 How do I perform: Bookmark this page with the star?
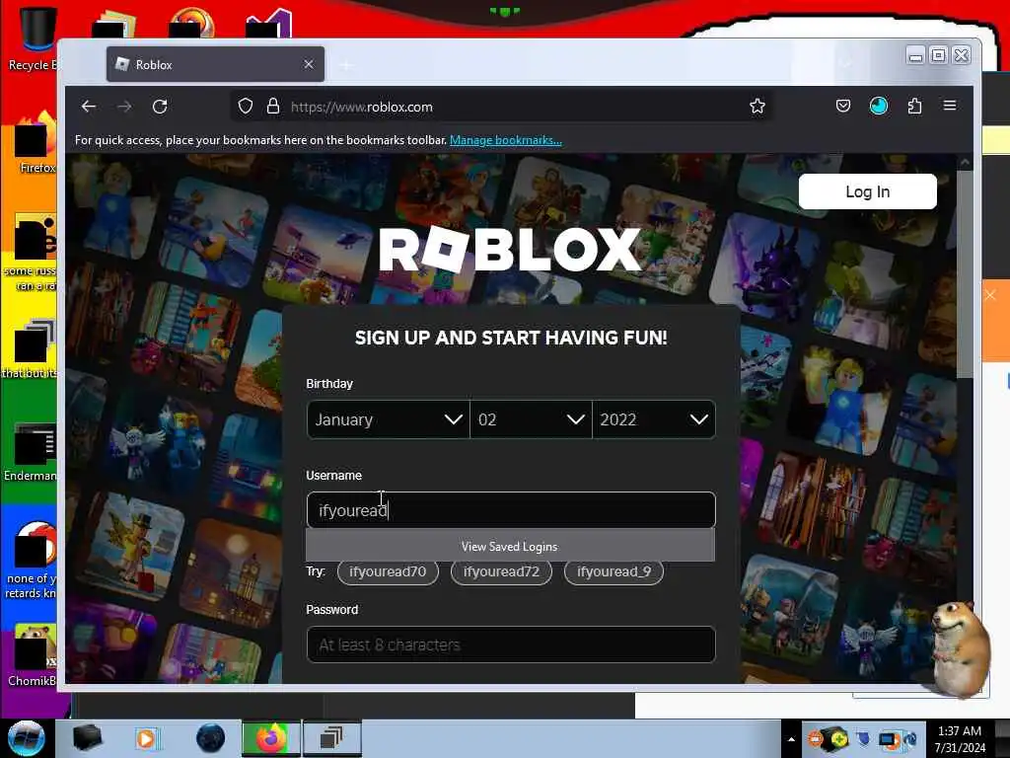(x=757, y=107)
